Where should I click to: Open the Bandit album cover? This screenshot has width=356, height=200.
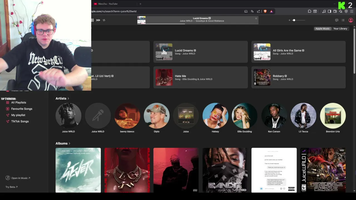[x=225, y=170]
